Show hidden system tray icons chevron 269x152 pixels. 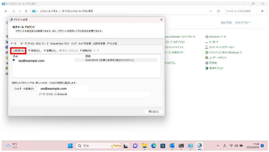218,146
